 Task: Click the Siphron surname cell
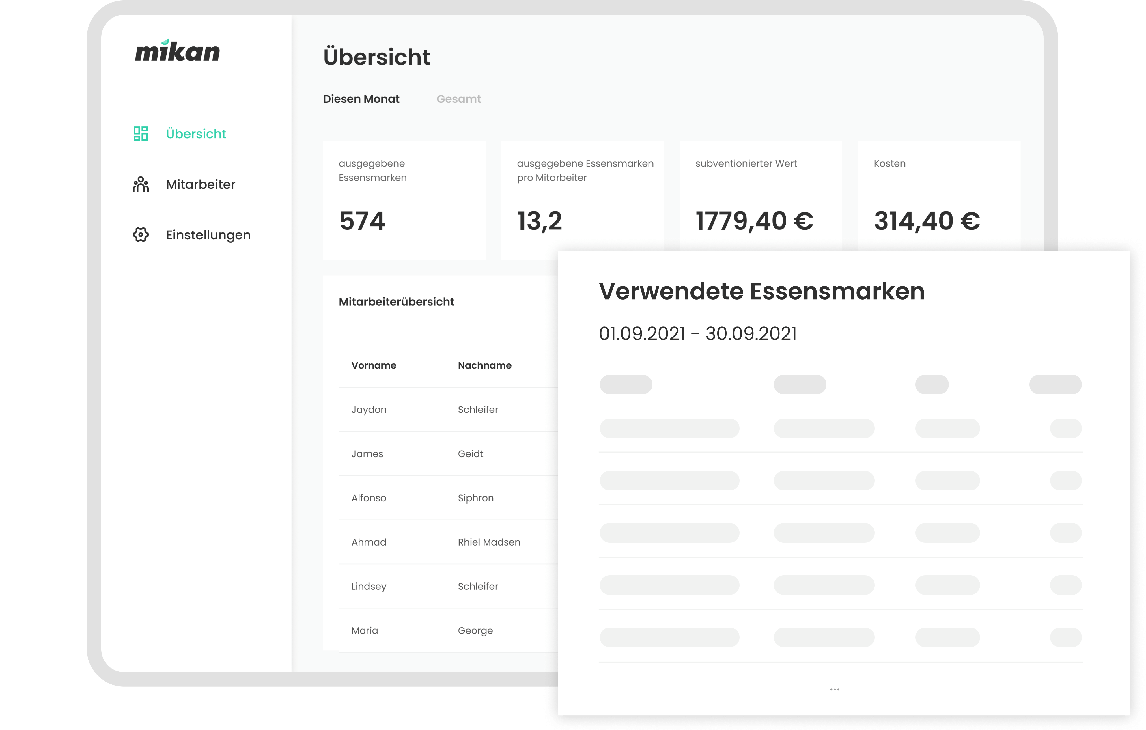point(475,498)
